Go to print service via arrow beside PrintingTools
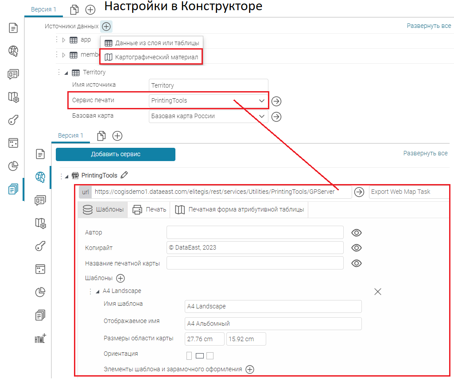This screenshot has width=454, height=381. pos(276,101)
